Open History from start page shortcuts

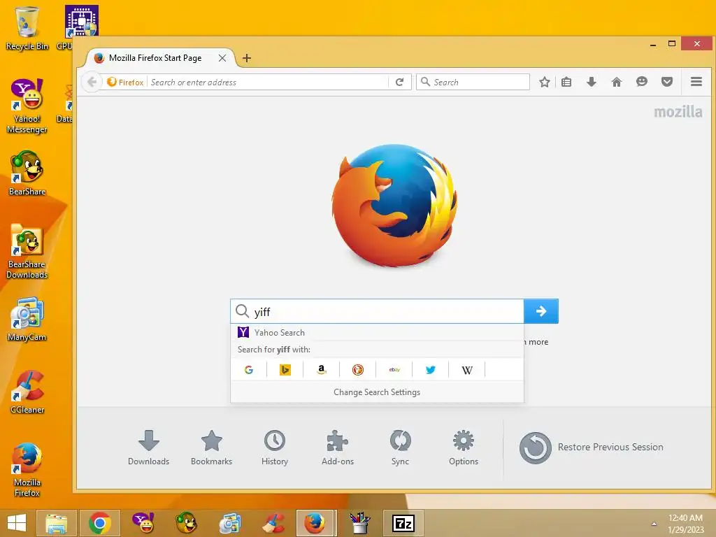click(274, 447)
